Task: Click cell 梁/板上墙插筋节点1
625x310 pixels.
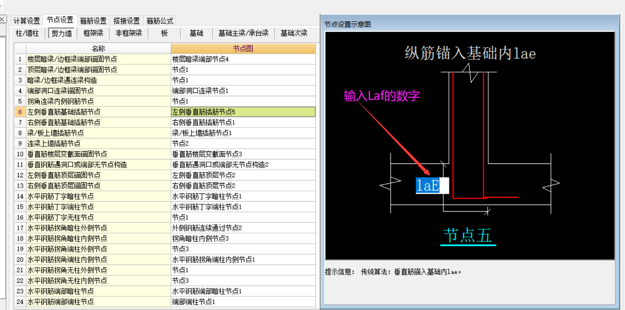Action: point(243,133)
